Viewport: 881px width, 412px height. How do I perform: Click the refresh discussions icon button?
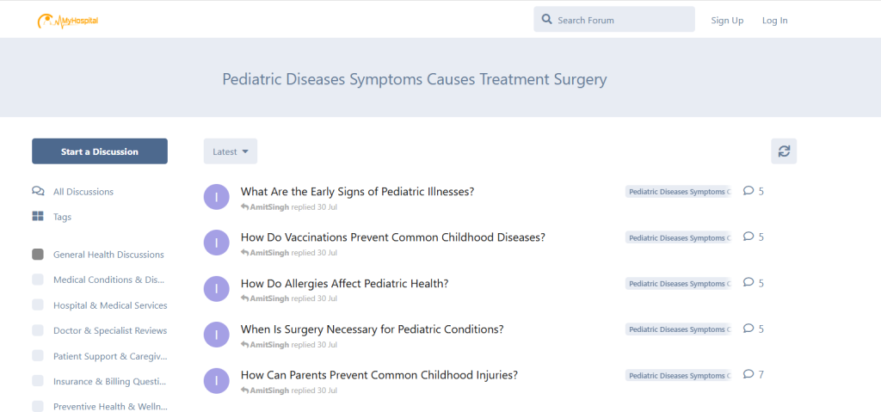point(783,151)
